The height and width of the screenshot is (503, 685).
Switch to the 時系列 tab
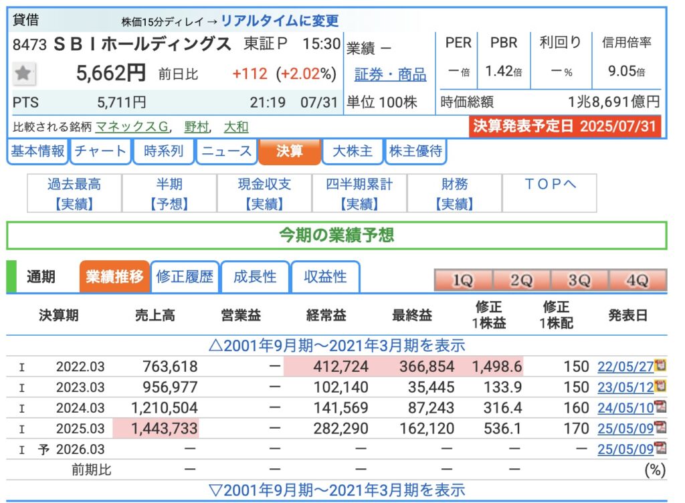[163, 151]
